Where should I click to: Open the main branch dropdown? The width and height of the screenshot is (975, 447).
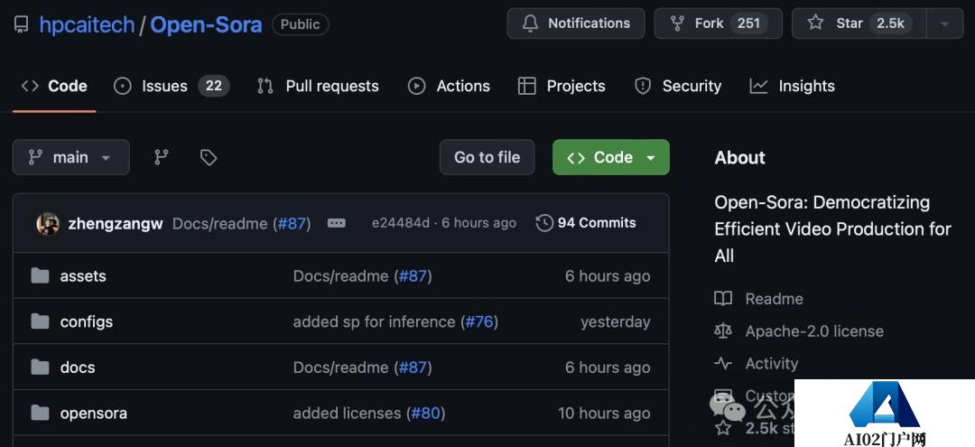(71, 157)
